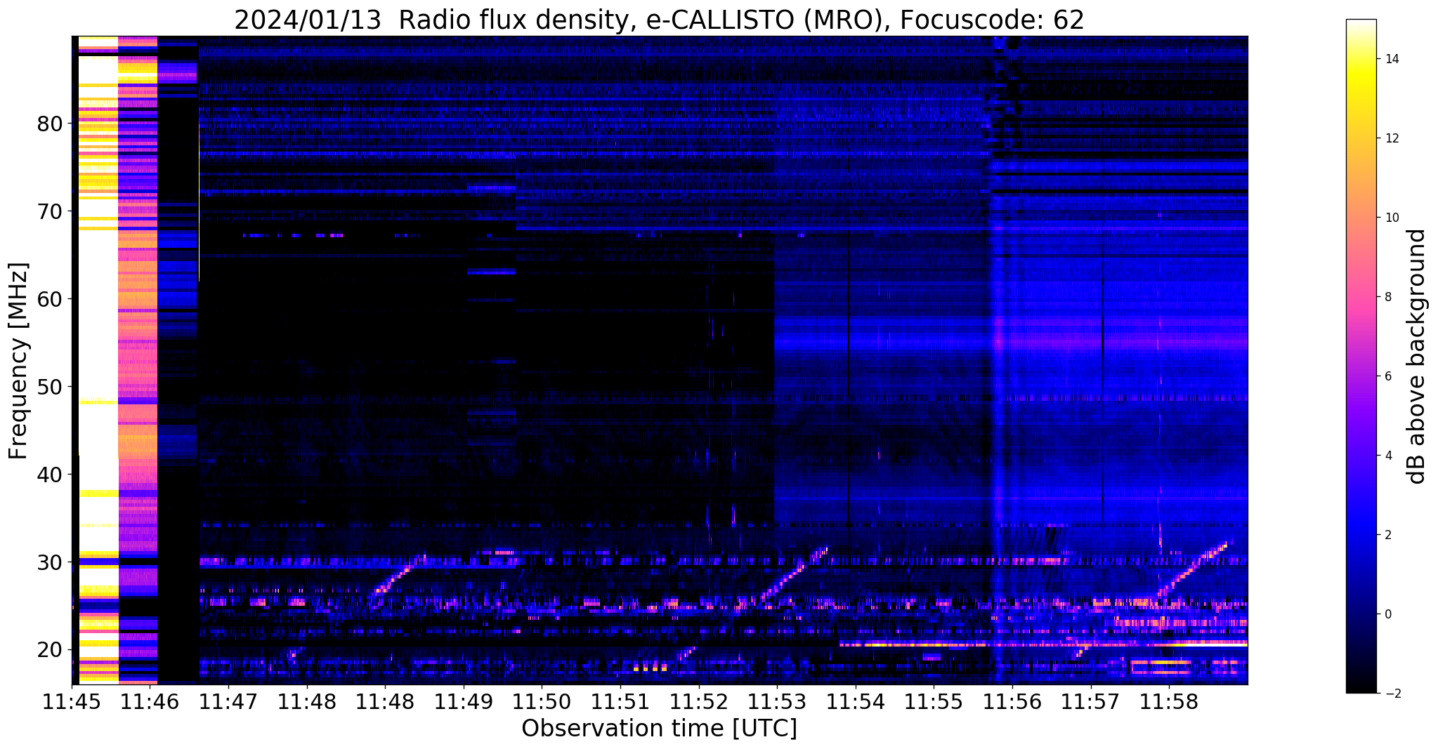Select the 40 MHz y-axis tick label
The height and width of the screenshot is (749, 1438).
click(x=51, y=475)
